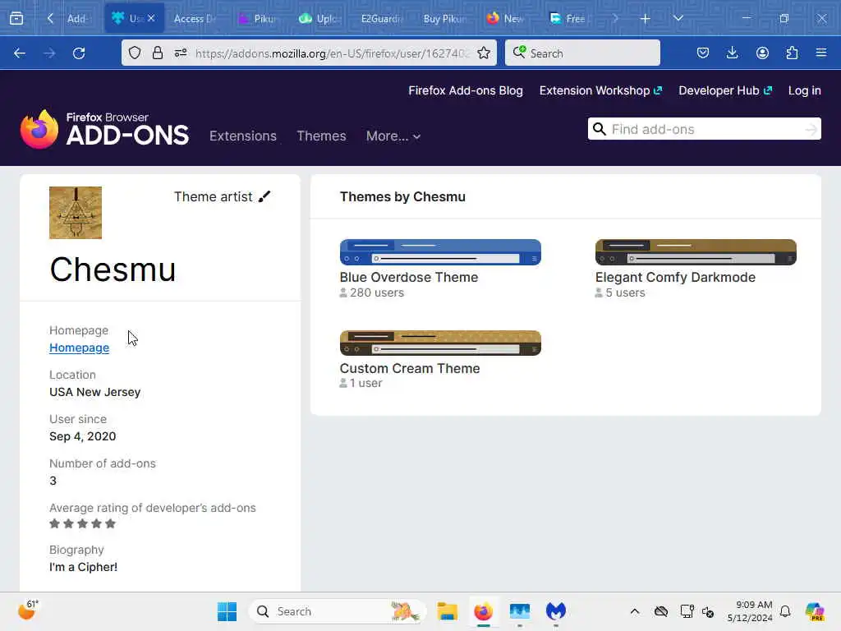This screenshot has width=841, height=631.
Task: Click the addons.mozilla.org URL field
Action: pyautogui.click(x=332, y=53)
